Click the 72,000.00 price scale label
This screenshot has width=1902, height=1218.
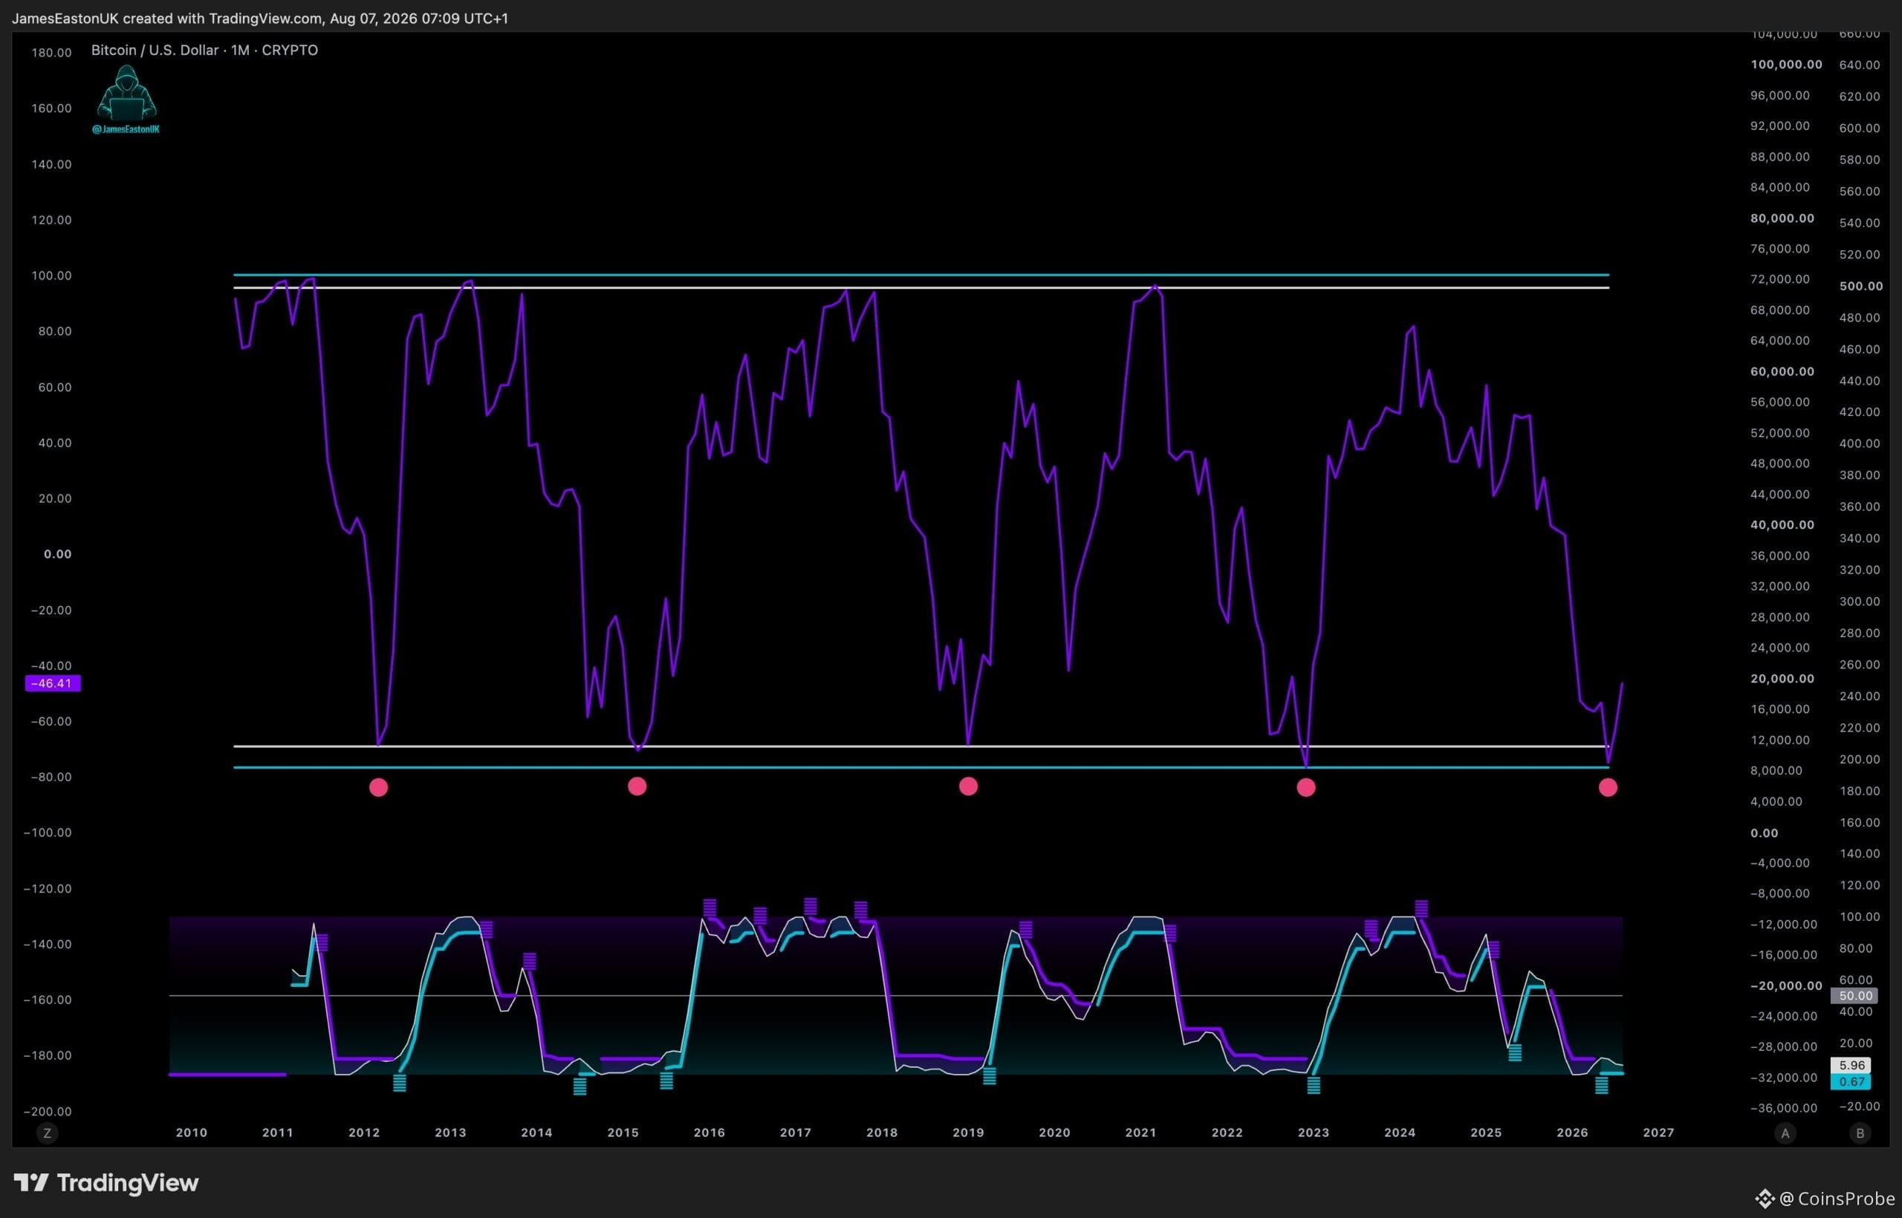click(x=1780, y=279)
